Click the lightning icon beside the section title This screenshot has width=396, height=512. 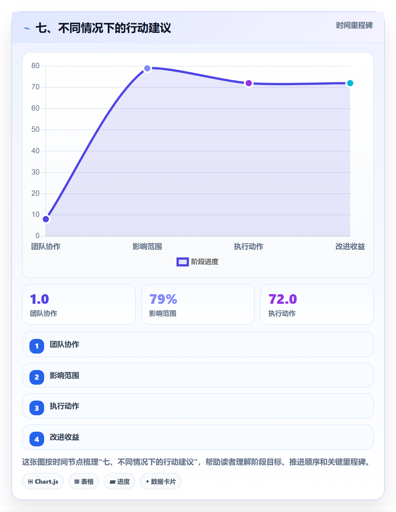click(27, 28)
